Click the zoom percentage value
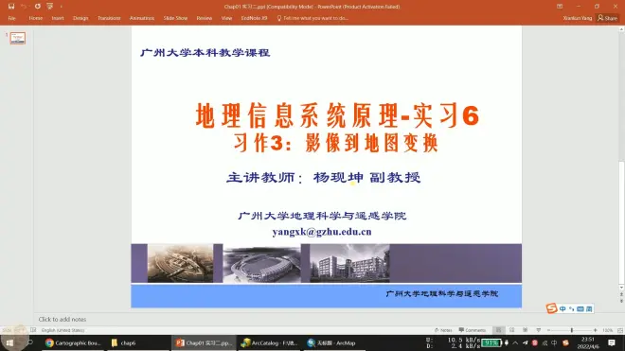The height and width of the screenshot is (351, 625). click(607, 331)
